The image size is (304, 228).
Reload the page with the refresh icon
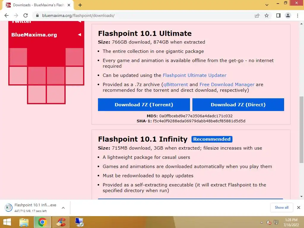26,15
